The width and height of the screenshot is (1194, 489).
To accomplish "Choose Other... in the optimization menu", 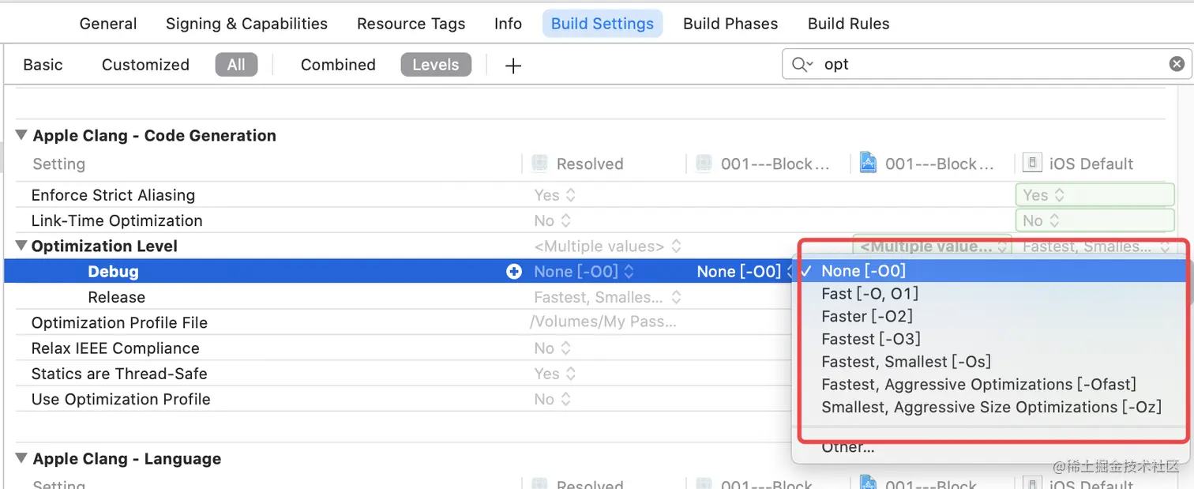I will (847, 447).
